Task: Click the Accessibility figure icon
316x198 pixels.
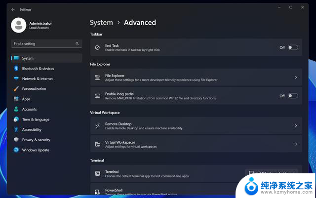Action: (16, 129)
